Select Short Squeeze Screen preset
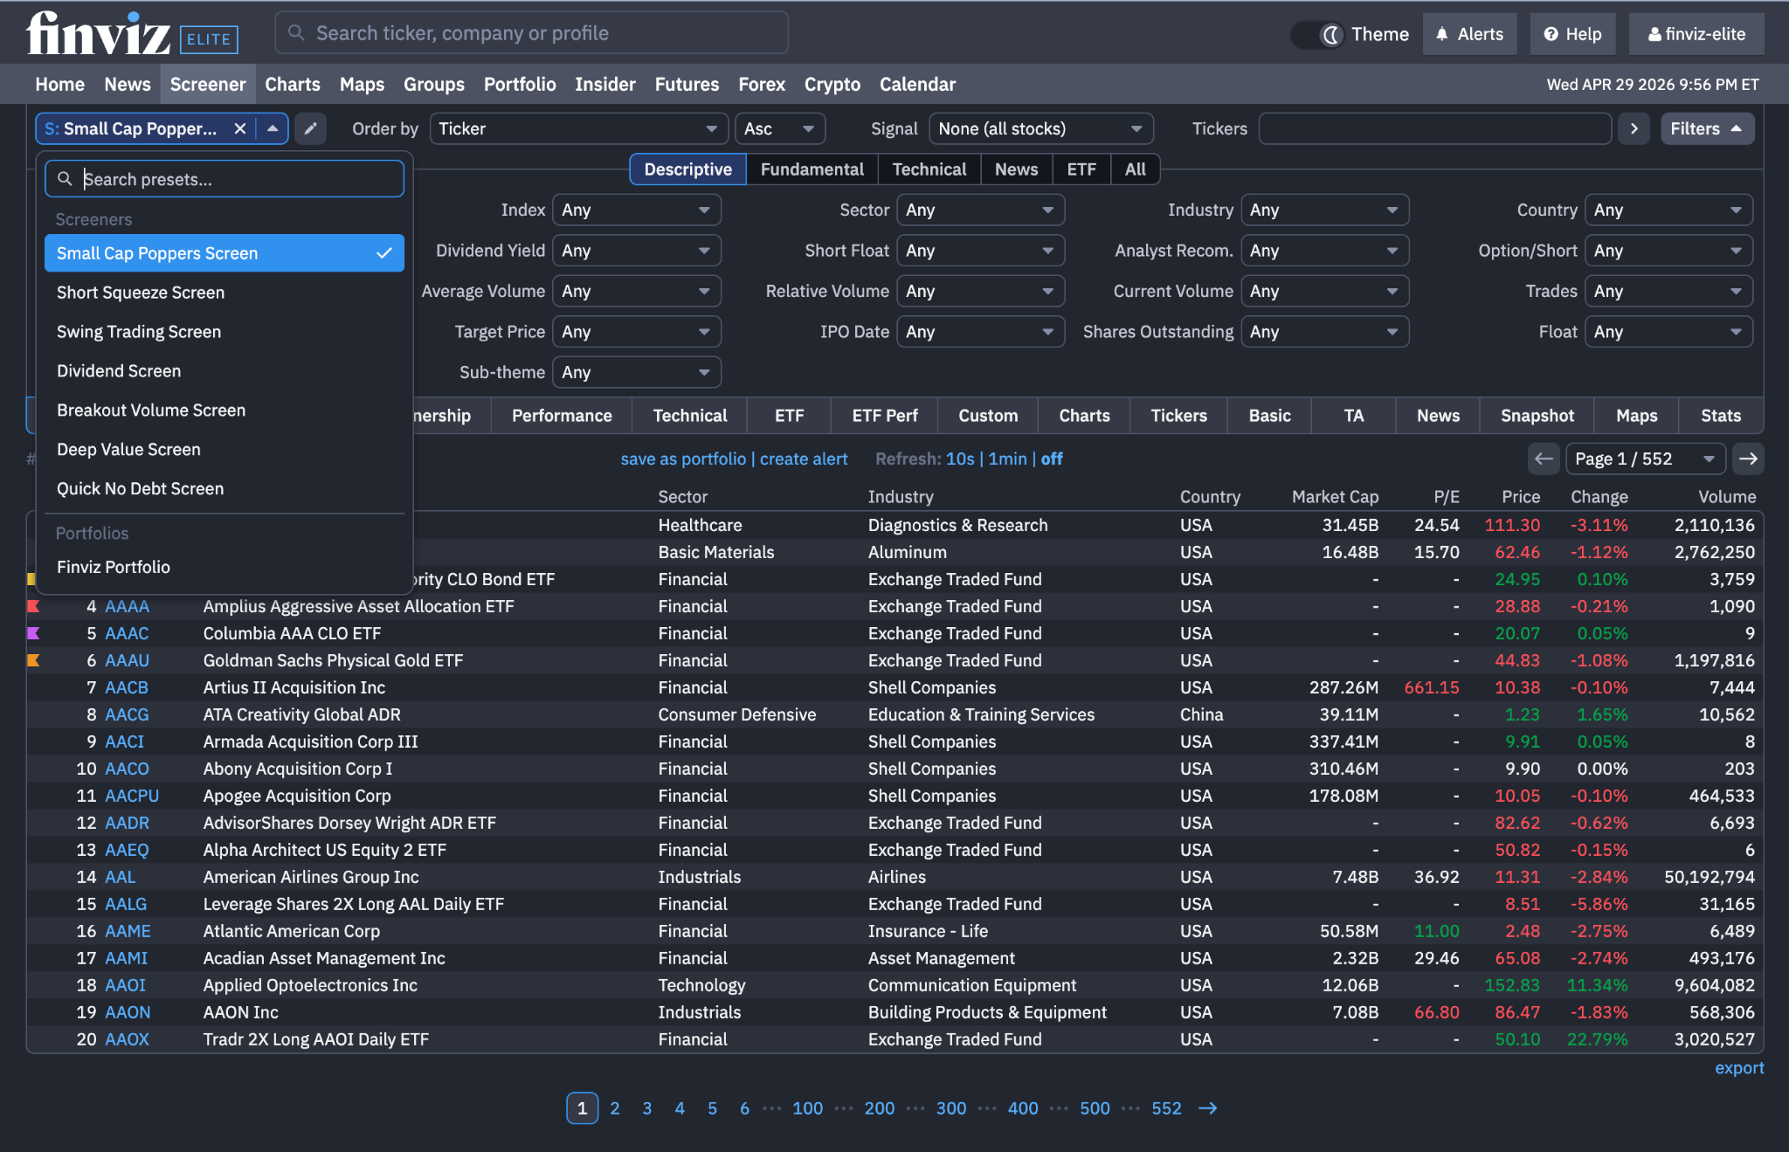Screen dimensions: 1789x1152 pos(141,293)
